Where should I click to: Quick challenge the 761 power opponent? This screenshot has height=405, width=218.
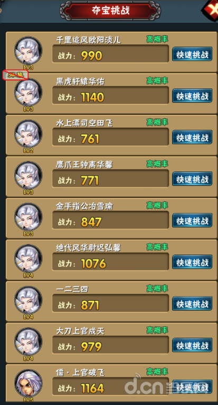pos(192,137)
